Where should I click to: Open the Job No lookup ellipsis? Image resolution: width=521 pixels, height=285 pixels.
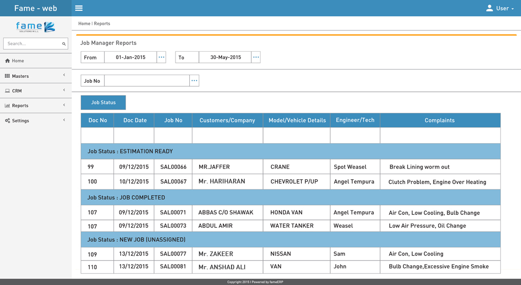[x=194, y=81]
